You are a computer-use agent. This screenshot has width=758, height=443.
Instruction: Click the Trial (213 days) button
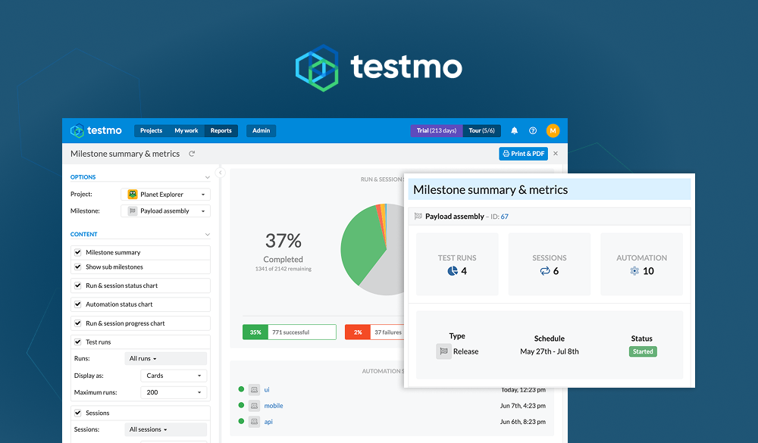[x=437, y=130]
